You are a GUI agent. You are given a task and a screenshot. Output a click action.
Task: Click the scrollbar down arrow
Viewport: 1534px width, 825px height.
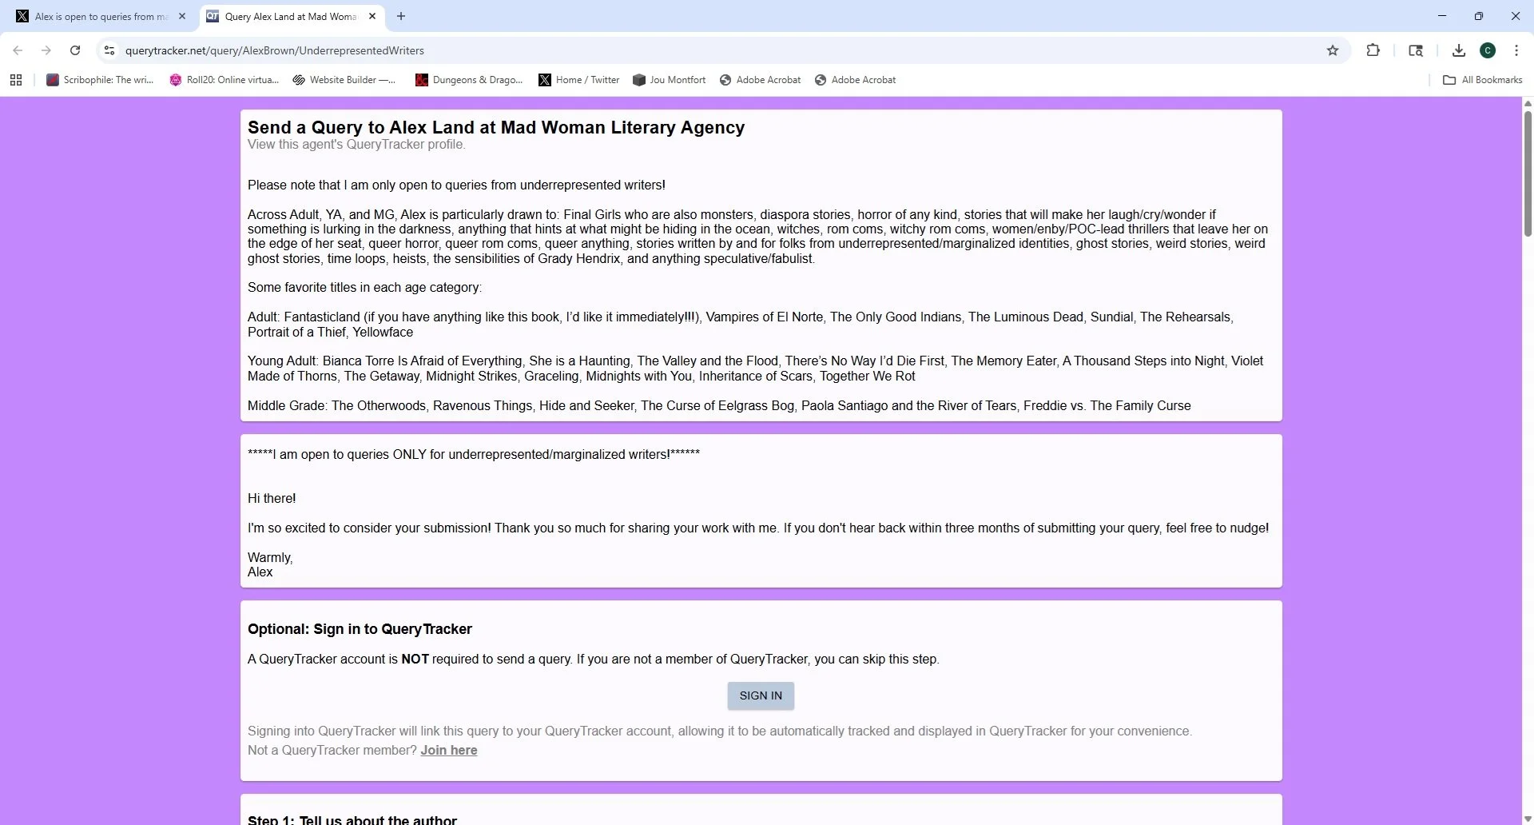(1528, 819)
